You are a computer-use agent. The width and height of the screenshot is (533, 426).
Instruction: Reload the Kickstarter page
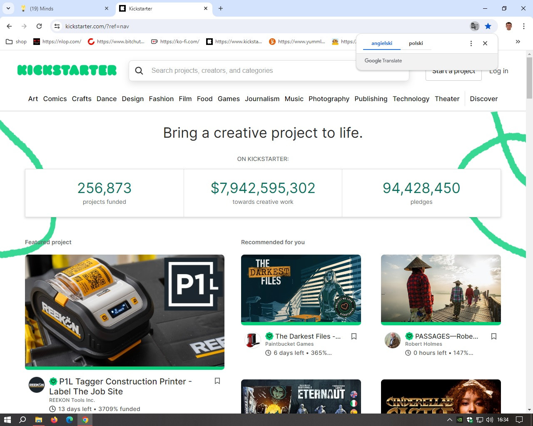click(x=39, y=26)
